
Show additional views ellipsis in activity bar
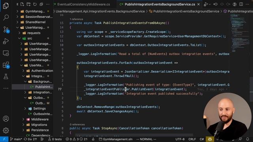pos(6,88)
